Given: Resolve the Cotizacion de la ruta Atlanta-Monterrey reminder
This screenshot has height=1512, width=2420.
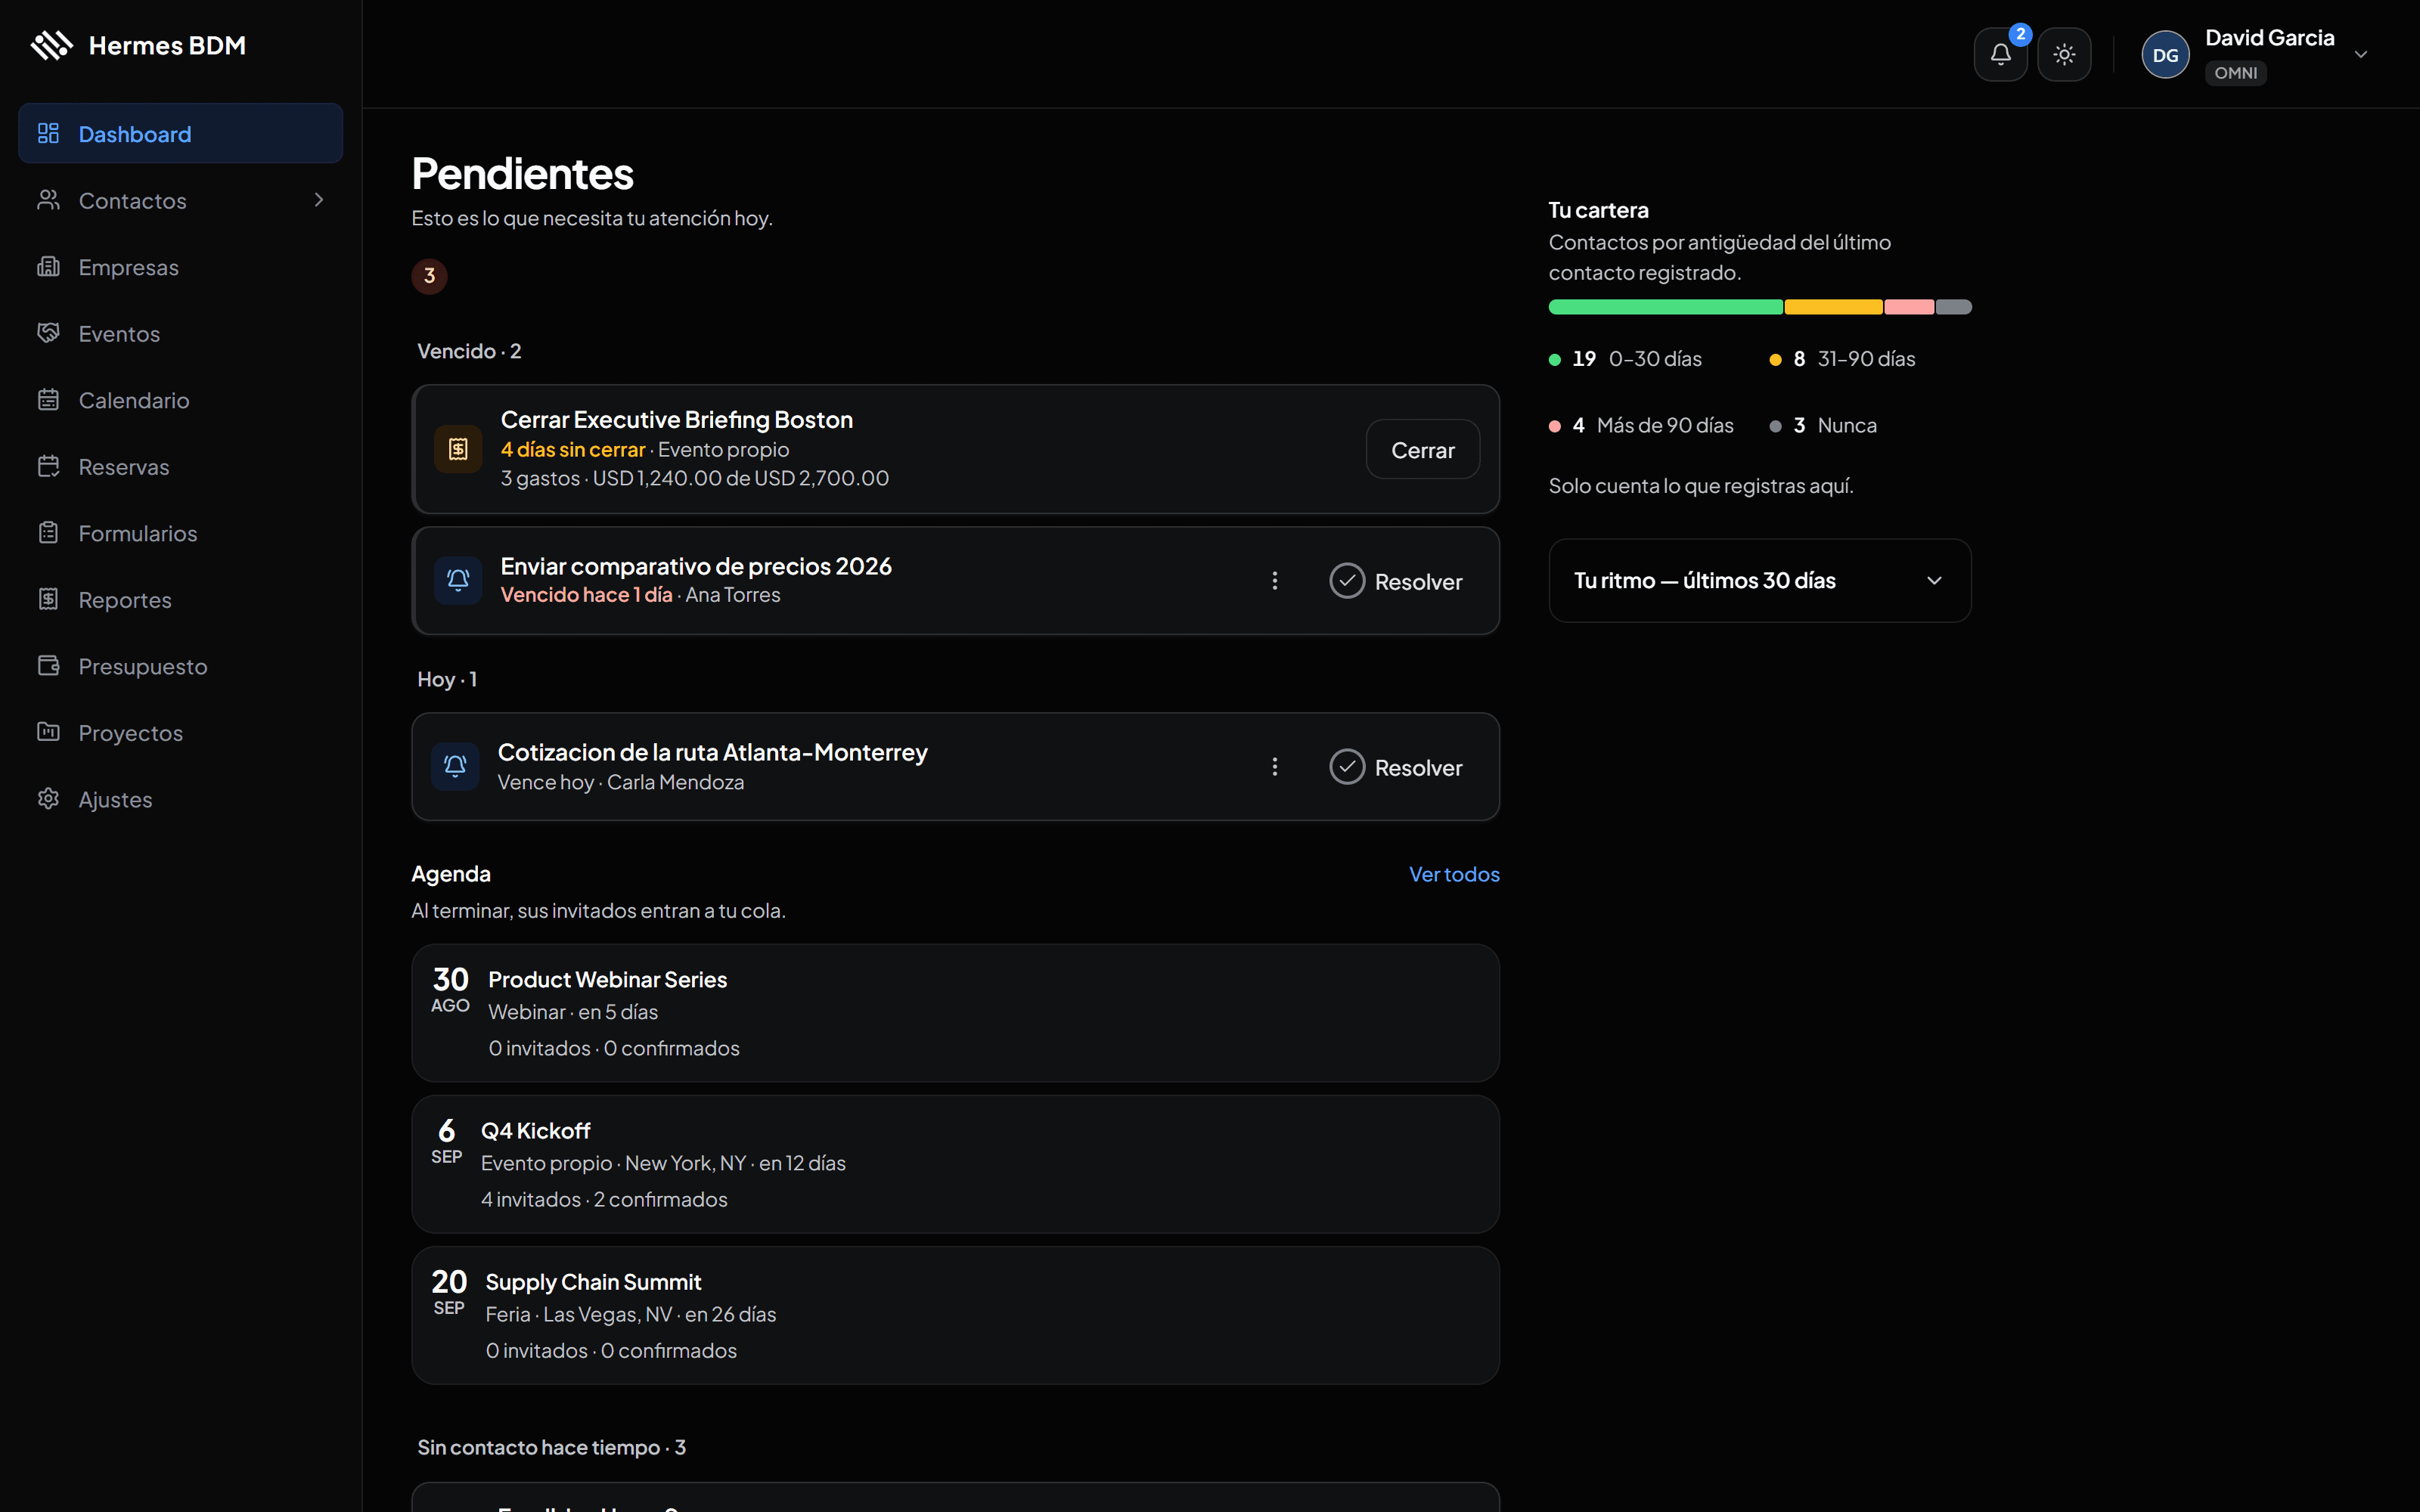Looking at the screenshot, I should (1396, 767).
